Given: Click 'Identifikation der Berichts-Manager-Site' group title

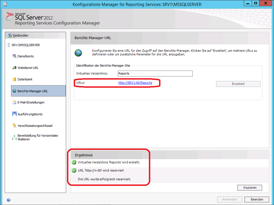Looking at the screenshot, I should pos(103,66).
